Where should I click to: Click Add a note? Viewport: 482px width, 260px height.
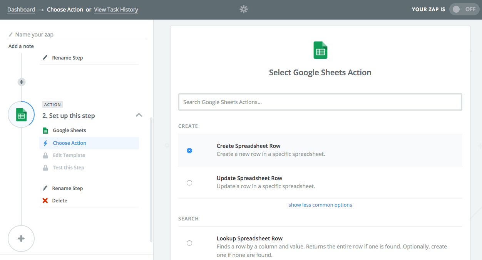tap(21, 46)
